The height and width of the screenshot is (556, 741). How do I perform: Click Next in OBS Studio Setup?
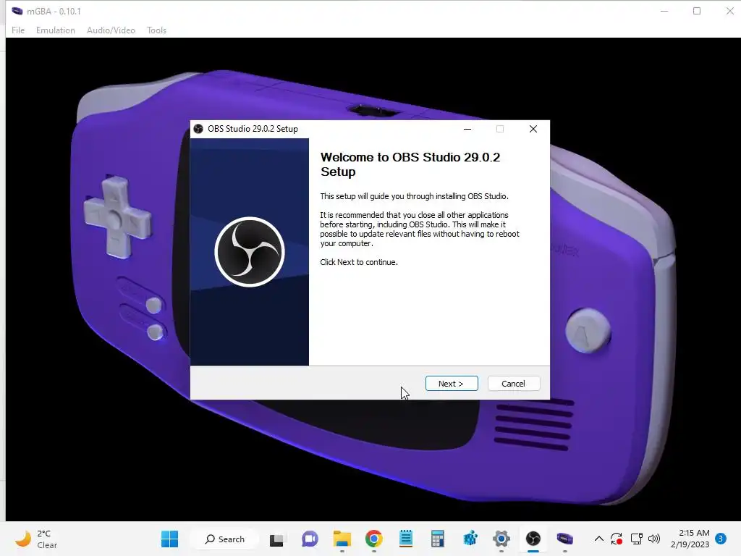pos(452,384)
